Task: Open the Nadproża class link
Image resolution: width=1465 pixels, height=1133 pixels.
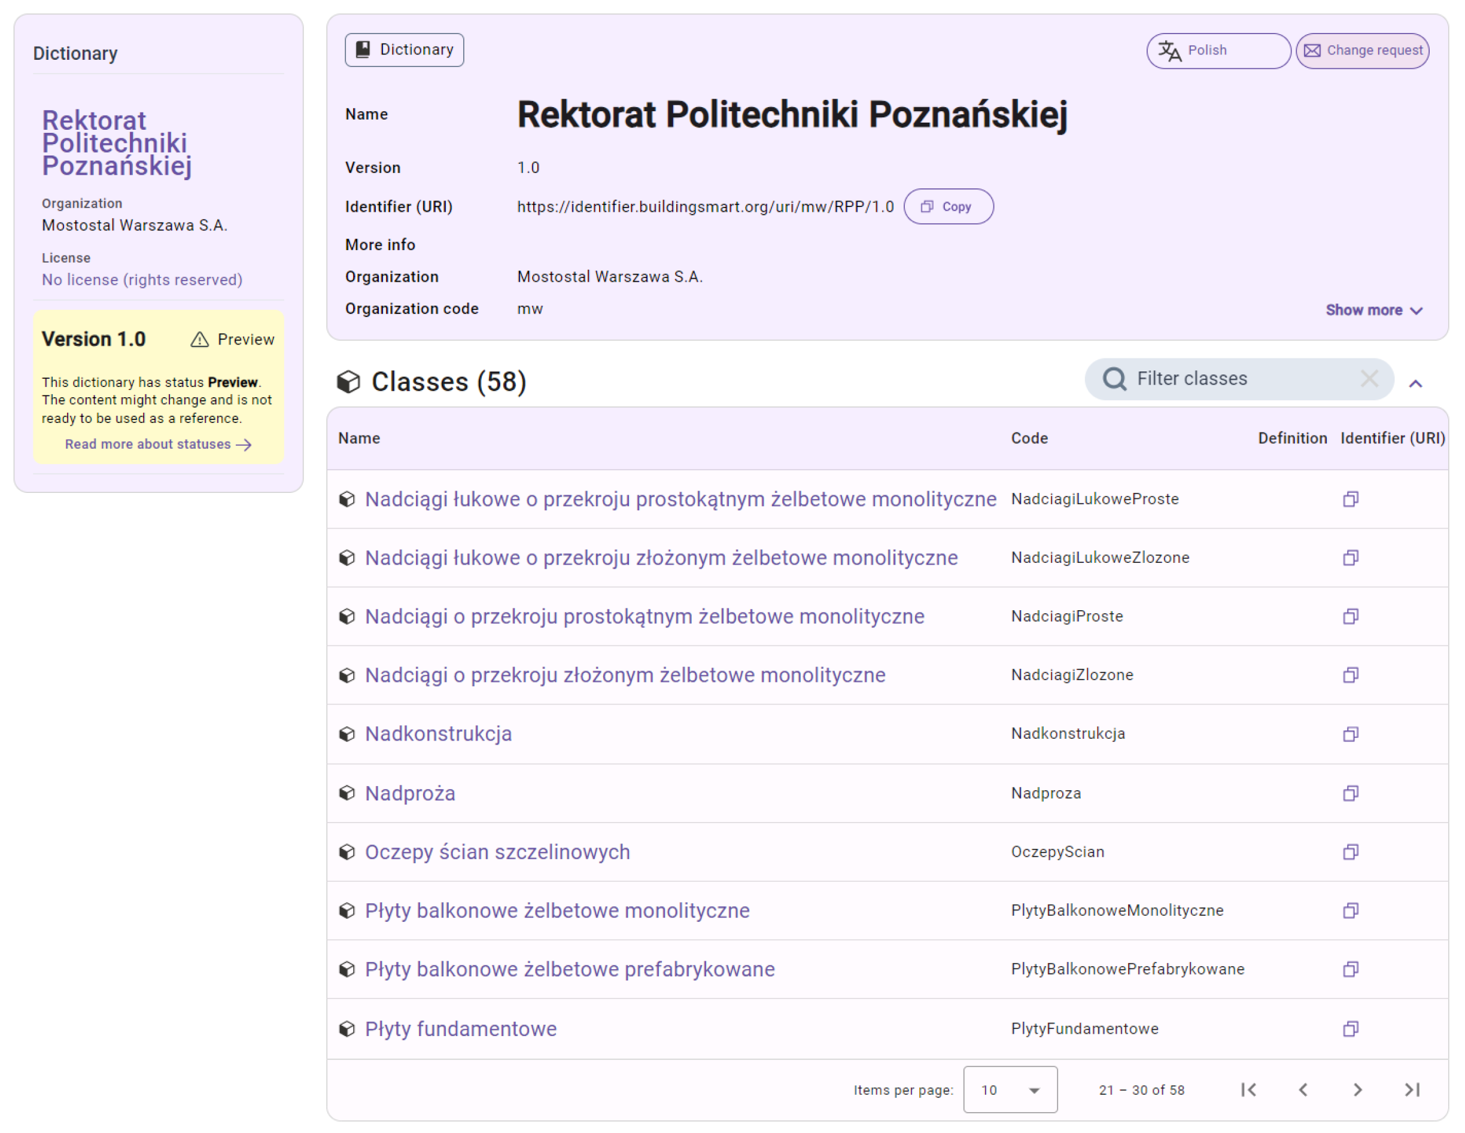Action: pos(410,793)
